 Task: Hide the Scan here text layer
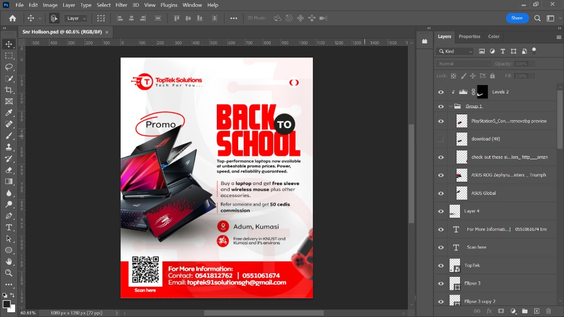coord(441,248)
